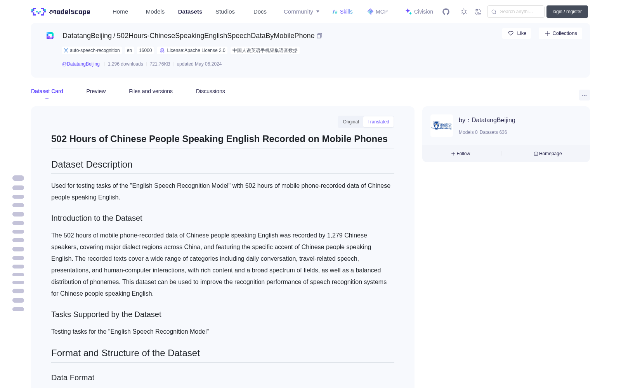Jump using the first outline marker on left

point(18,178)
